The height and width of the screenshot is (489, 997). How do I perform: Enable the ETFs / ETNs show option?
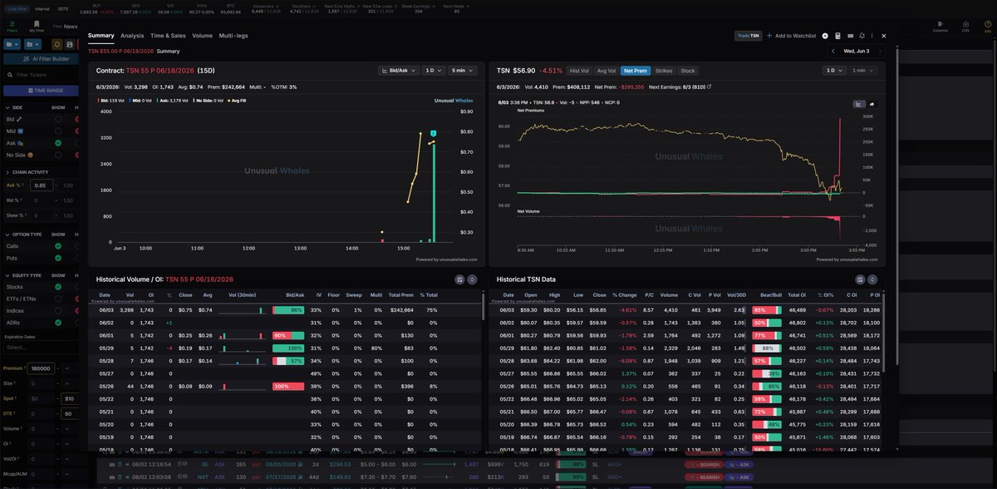coord(58,299)
